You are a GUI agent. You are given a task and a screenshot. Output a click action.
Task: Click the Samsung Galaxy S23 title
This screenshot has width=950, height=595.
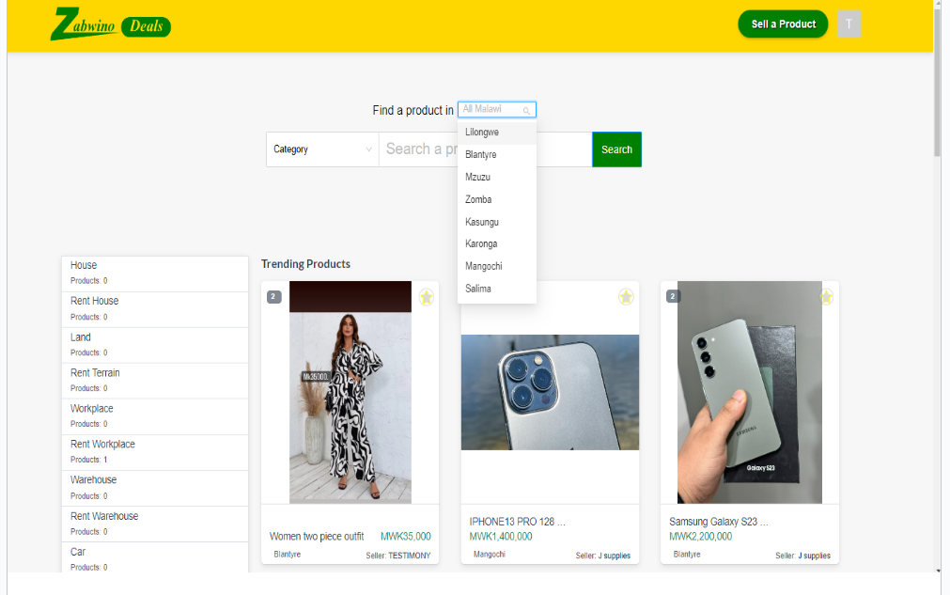(719, 522)
